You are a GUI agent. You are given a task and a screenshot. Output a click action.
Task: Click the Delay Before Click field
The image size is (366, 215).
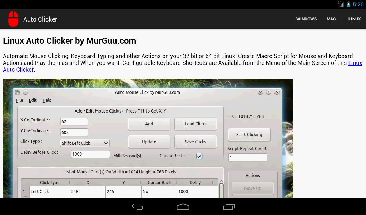tap(90, 154)
